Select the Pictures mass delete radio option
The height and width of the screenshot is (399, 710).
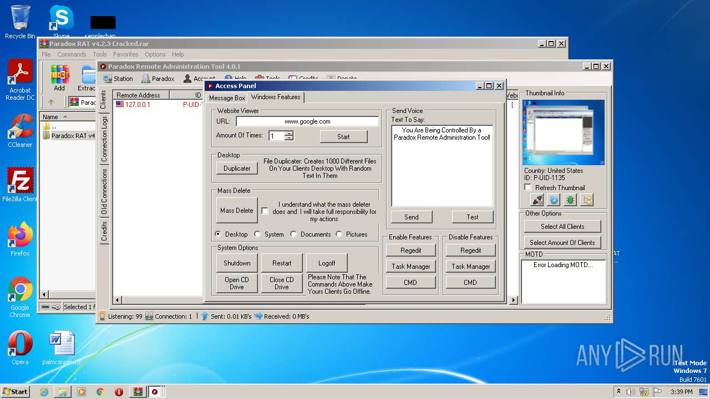tap(339, 234)
